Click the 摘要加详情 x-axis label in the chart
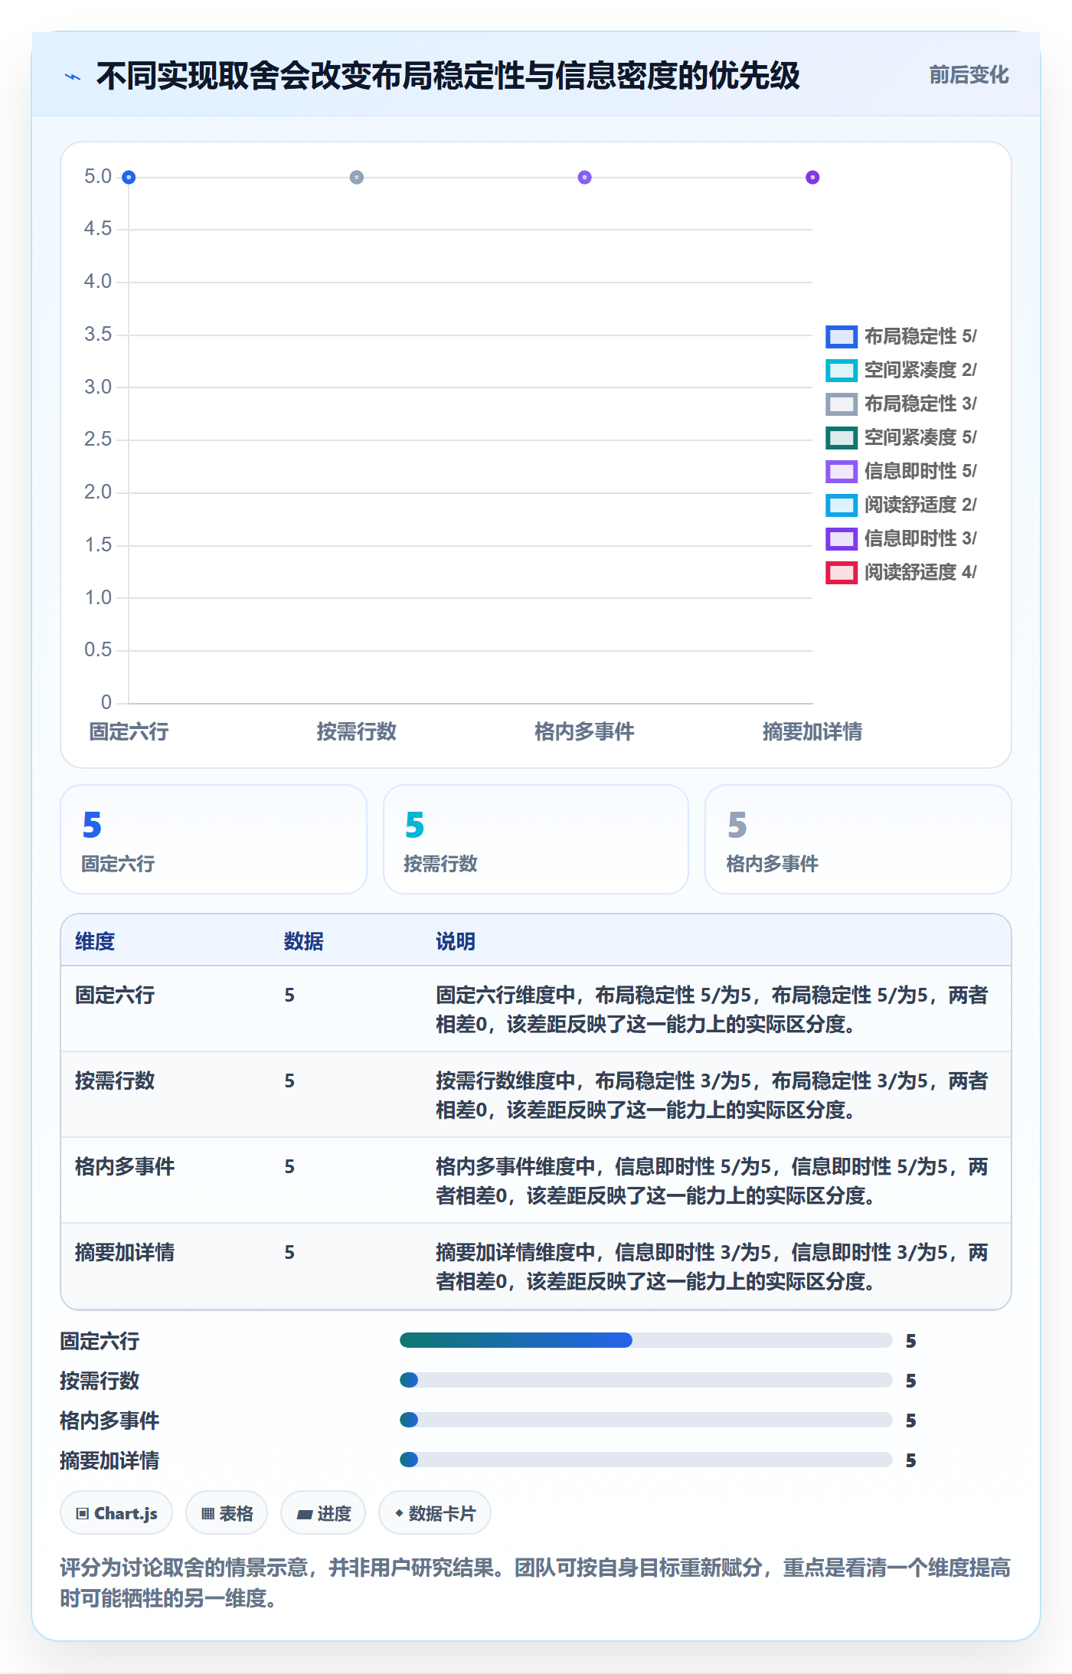Viewport: 1072px width, 1674px height. coord(812,732)
